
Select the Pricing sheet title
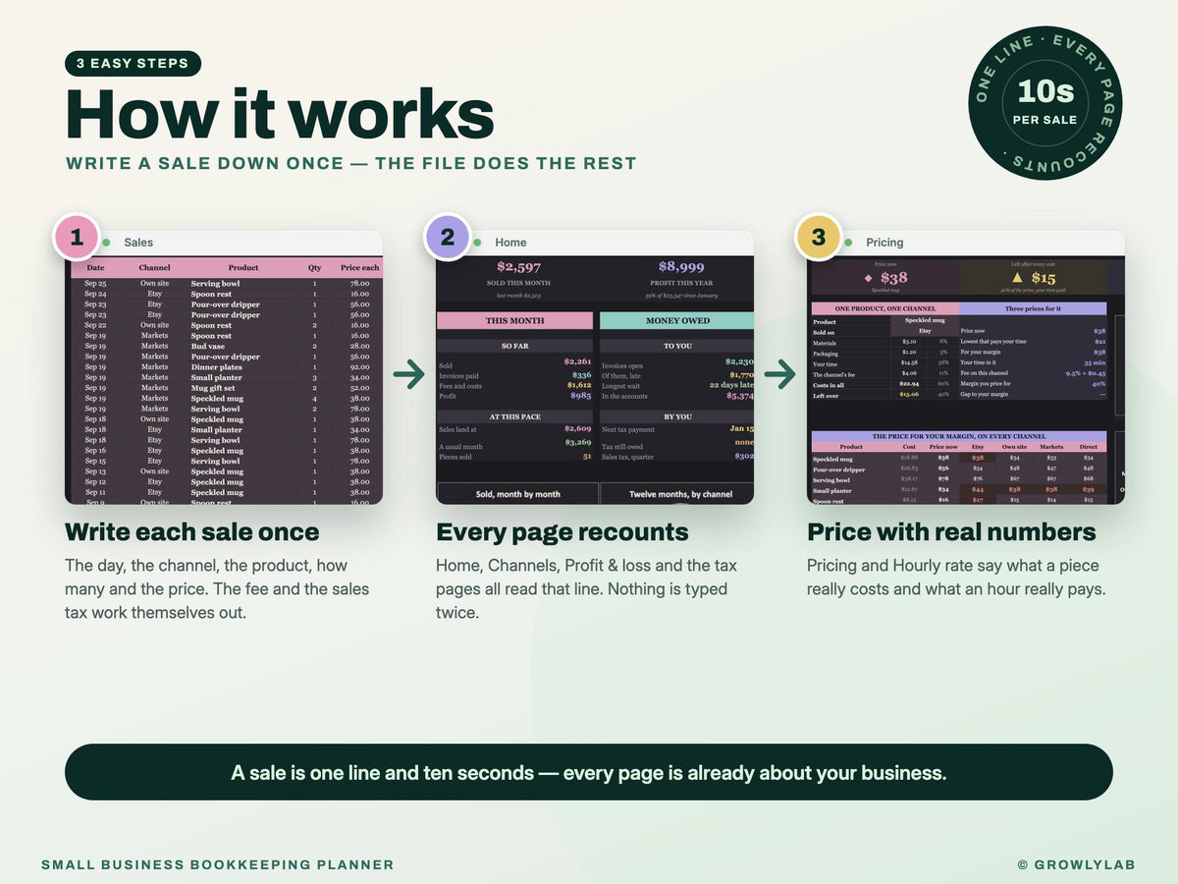click(884, 243)
